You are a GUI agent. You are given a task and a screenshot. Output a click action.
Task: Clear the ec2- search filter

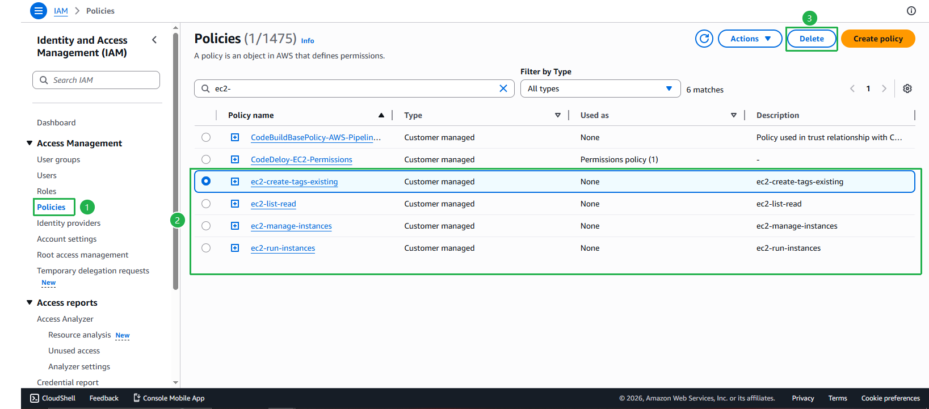503,88
